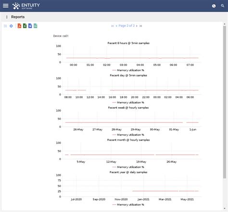Image resolution: width=228 pixels, height=212 pixels.
Task: Jump to the last report page
Action: click(x=140, y=26)
